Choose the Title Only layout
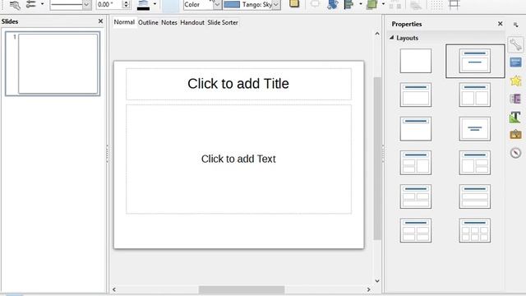This screenshot has height=296, width=526. tap(416, 129)
